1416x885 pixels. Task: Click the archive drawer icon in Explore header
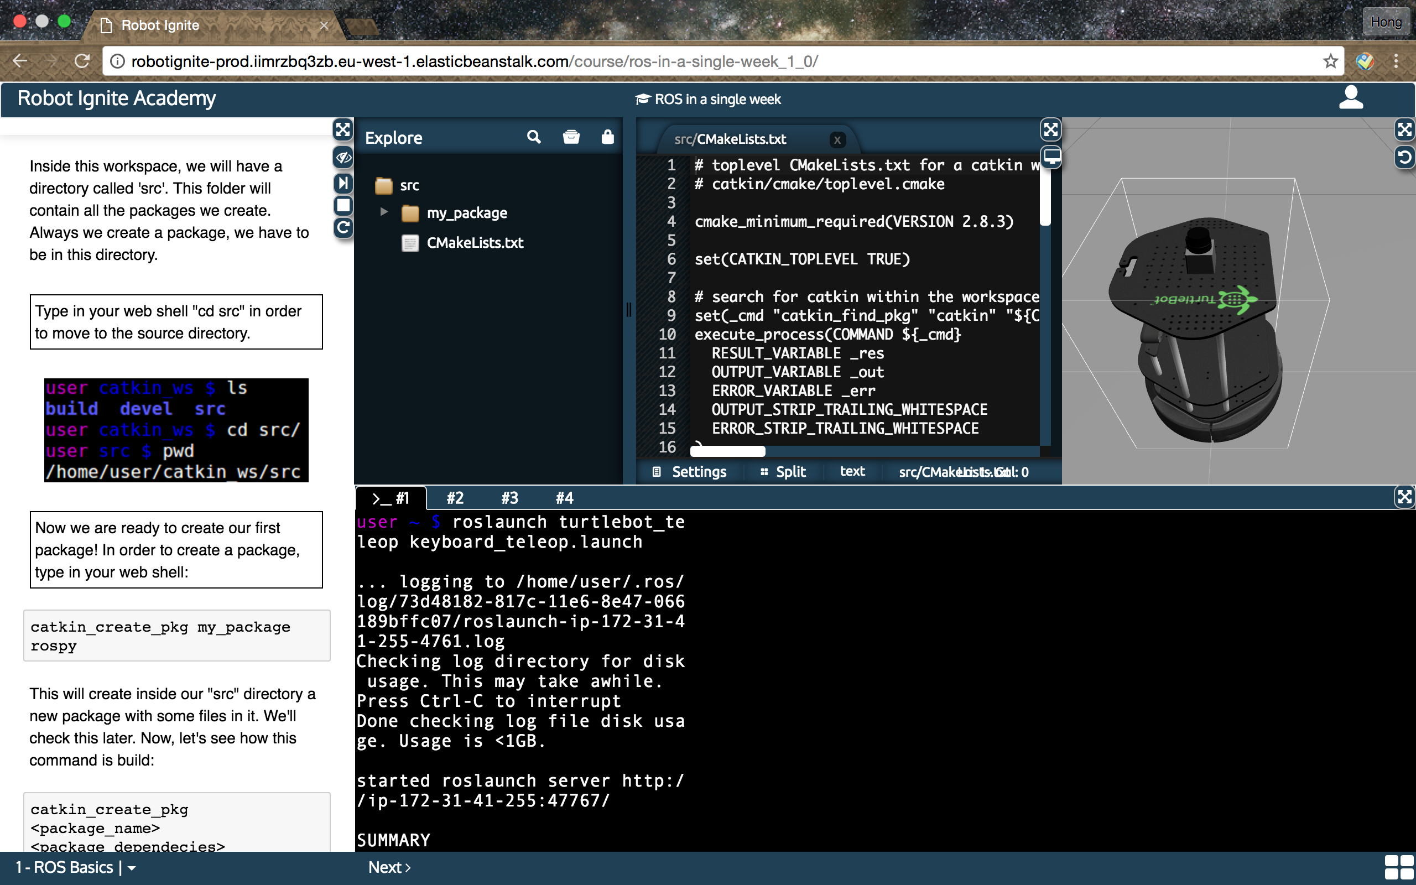[571, 137]
